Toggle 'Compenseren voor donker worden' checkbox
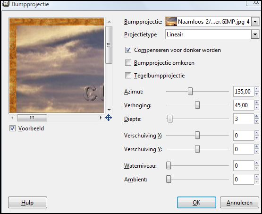 point(128,50)
